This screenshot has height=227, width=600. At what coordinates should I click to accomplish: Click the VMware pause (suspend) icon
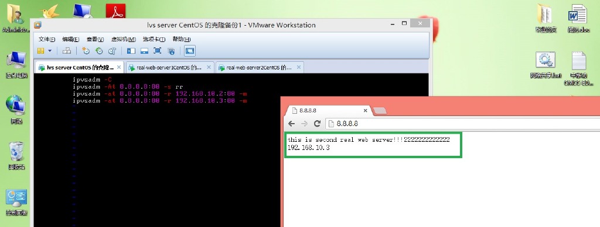[40, 51]
